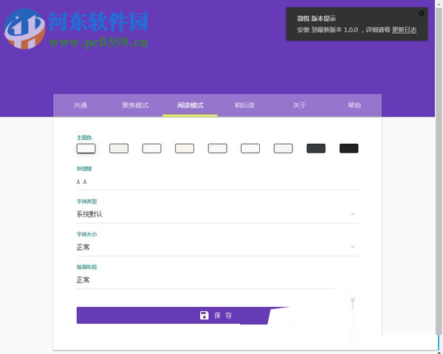Viewport: 443px width, 354px height.
Task: Switch to the 共通 tab
Action: pyautogui.click(x=80, y=105)
